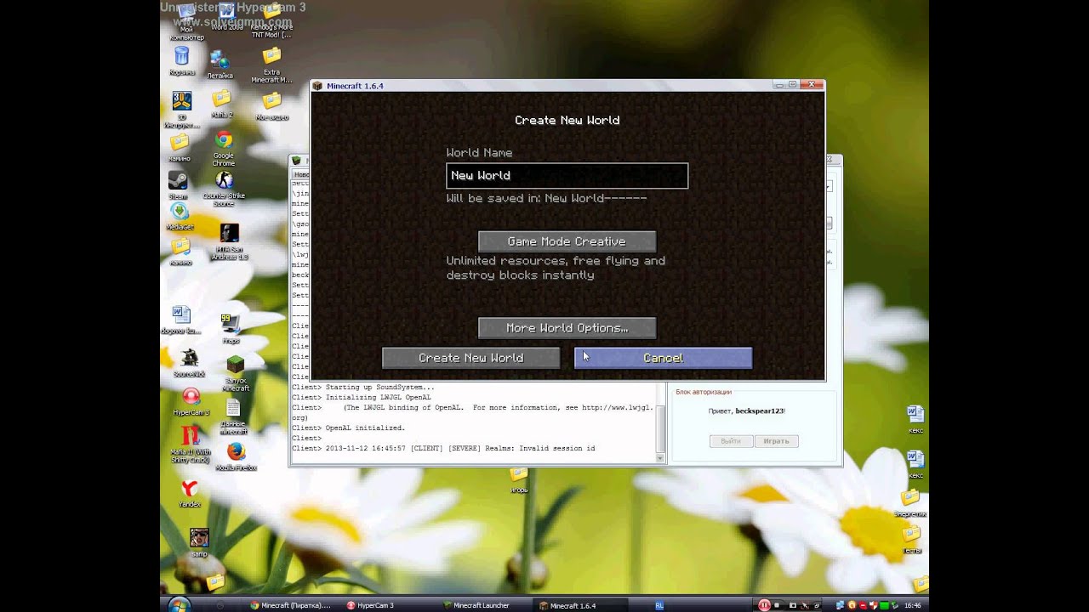1089x612 pixels.
Task: Open Google Chrome desktop shortcut
Action: [x=224, y=149]
